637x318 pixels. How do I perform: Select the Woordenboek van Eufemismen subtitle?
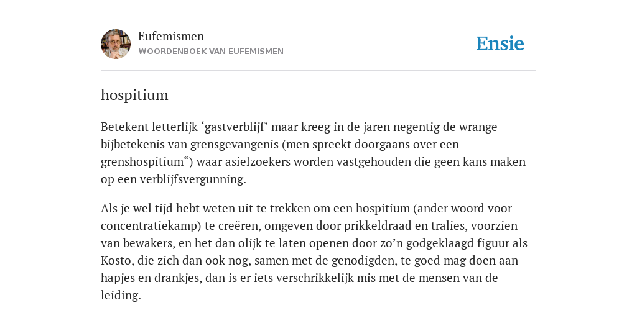(211, 52)
